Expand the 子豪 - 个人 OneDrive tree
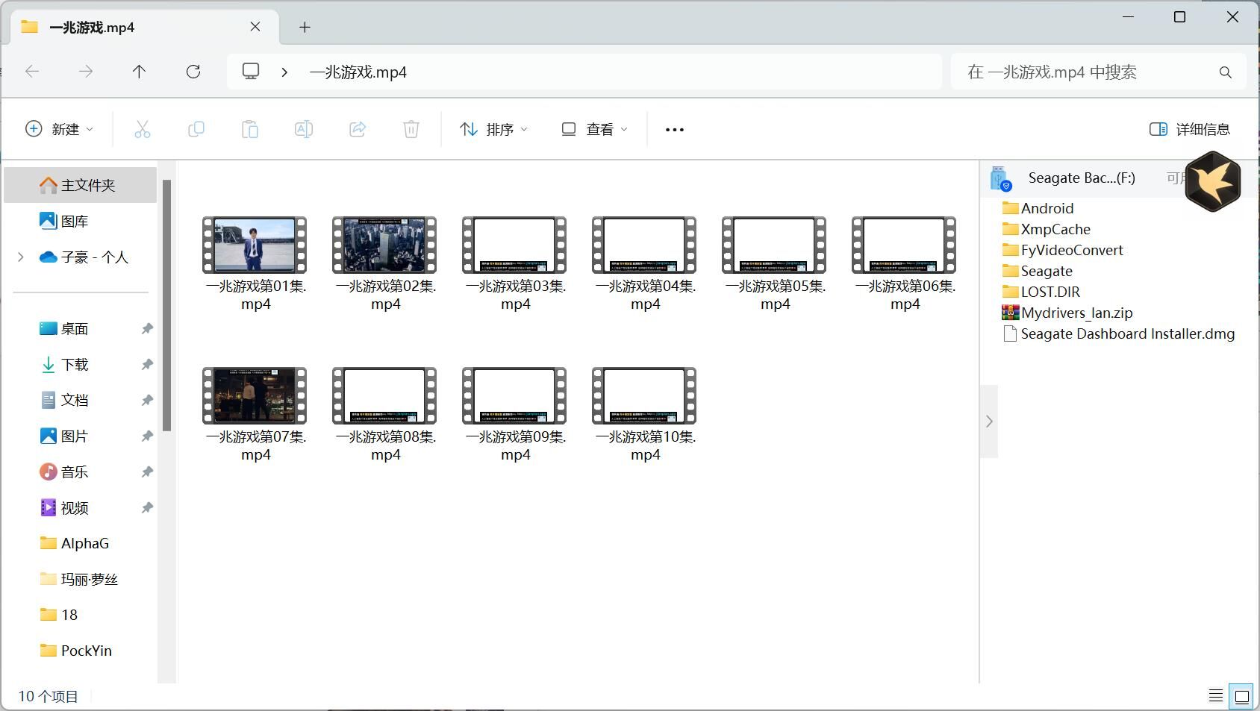The image size is (1260, 711). pos(21,257)
